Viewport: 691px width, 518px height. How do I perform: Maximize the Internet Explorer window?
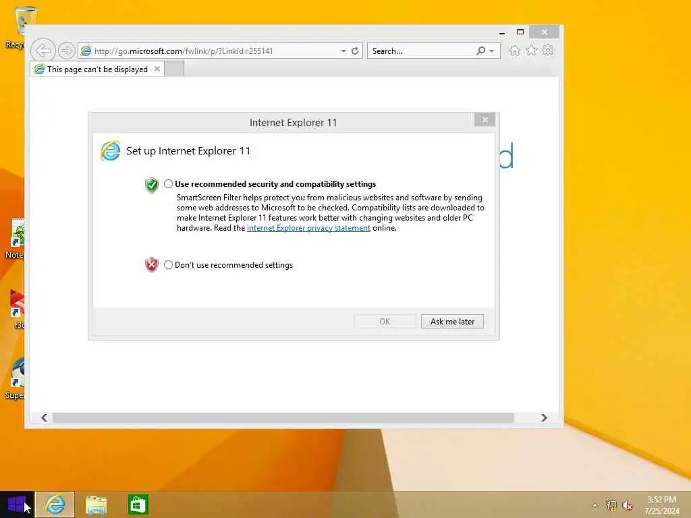[x=520, y=32]
